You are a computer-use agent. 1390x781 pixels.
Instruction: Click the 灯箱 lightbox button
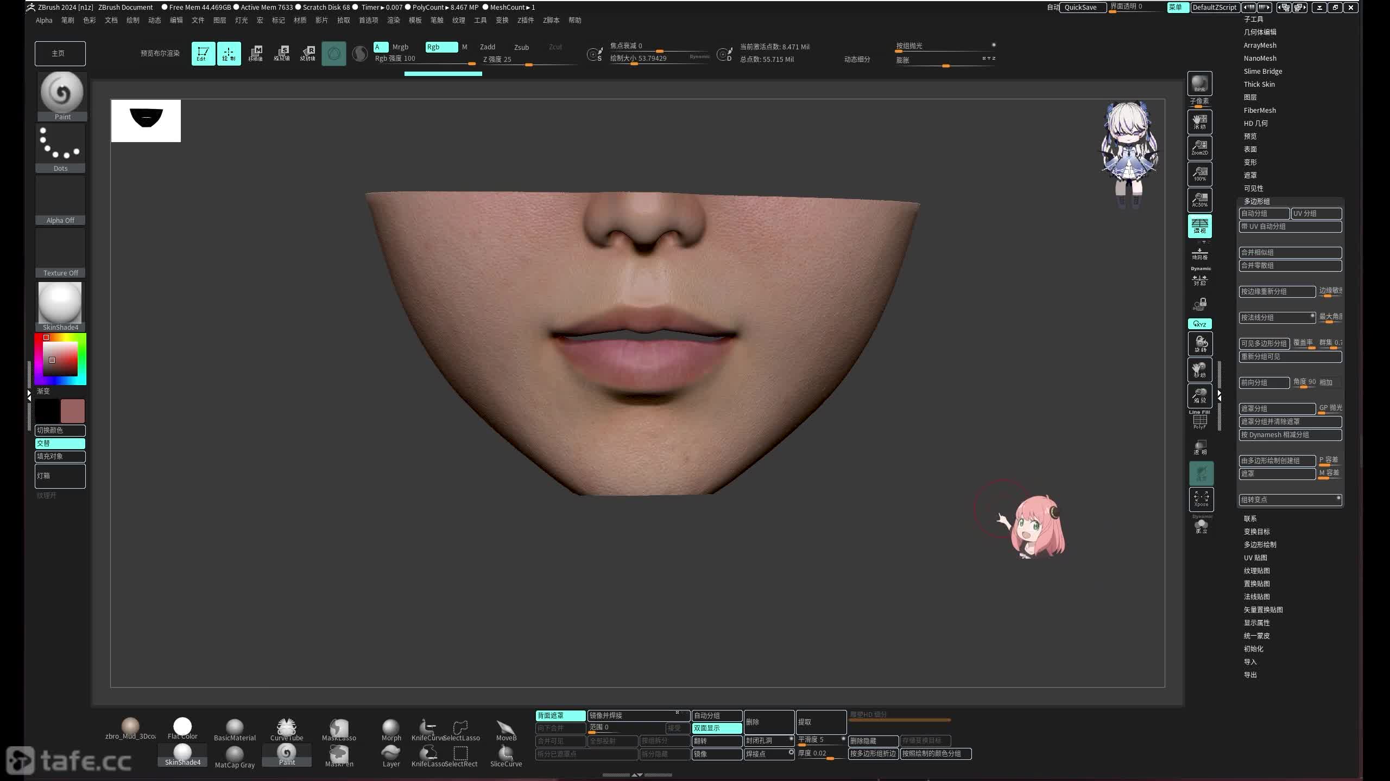point(60,476)
